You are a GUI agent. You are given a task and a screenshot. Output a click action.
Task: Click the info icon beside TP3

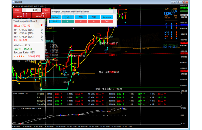[x=42, y=37]
